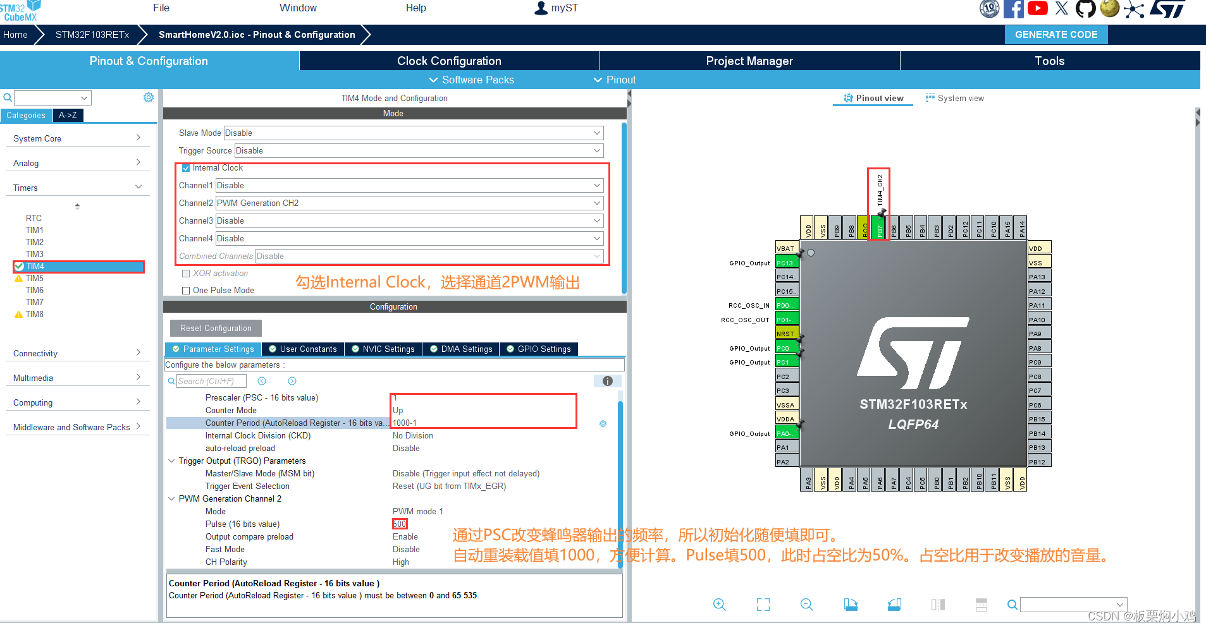Go to the previous parameter search result

click(x=262, y=381)
